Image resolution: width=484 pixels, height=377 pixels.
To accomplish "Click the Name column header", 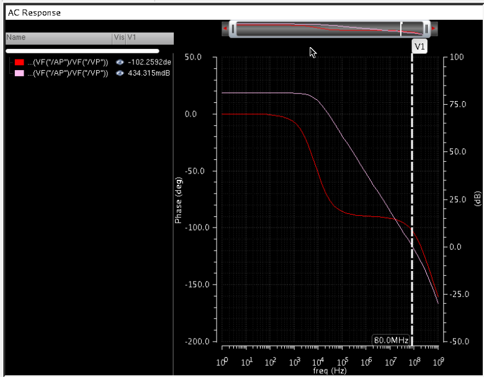I will click(x=16, y=38).
